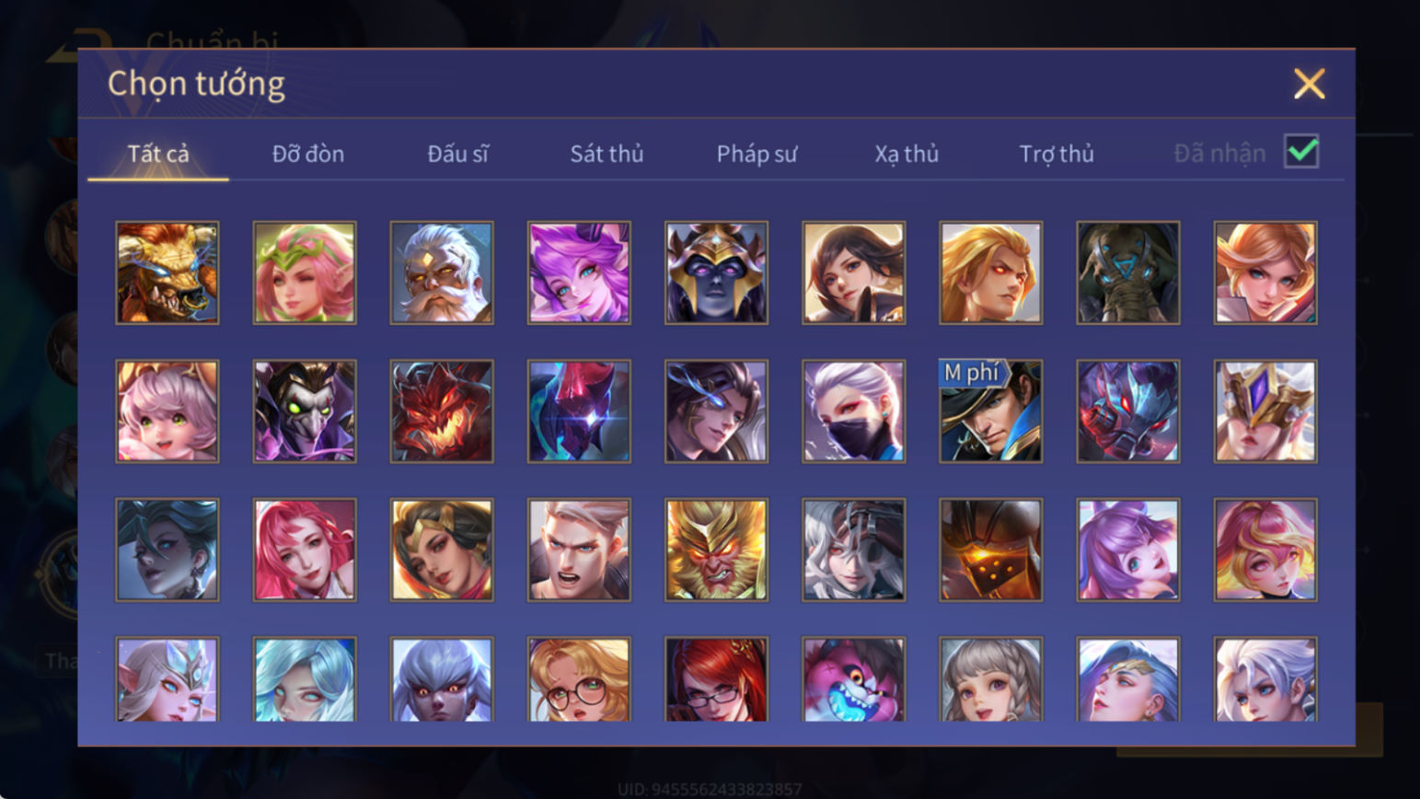1420x799 pixels.
Task: Toggle the 'Đã nhận' checkbox
Action: 1301,152
